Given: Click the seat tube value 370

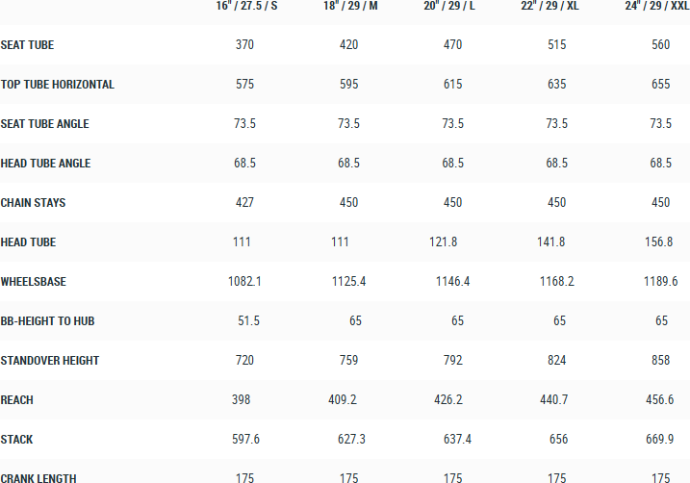Looking at the screenshot, I should (244, 45).
